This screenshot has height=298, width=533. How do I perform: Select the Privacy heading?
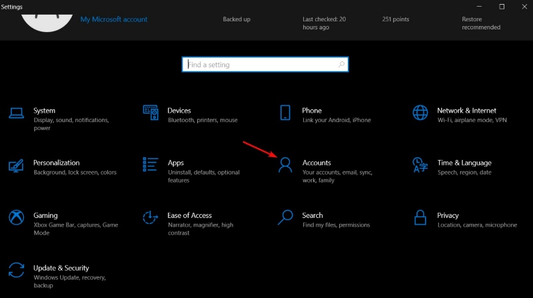(448, 215)
